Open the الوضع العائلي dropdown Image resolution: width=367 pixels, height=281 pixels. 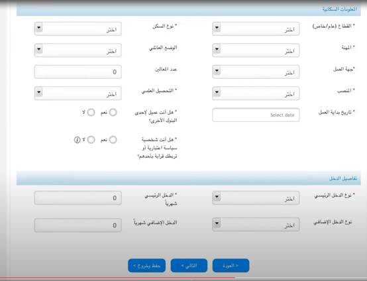tap(78, 50)
